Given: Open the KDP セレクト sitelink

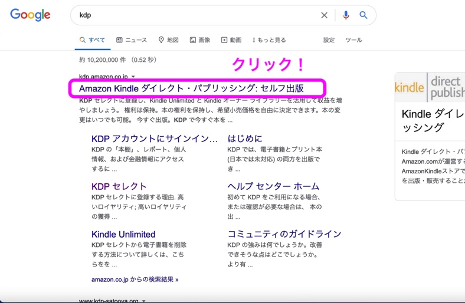Looking at the screenshot, I should (119, 186).
